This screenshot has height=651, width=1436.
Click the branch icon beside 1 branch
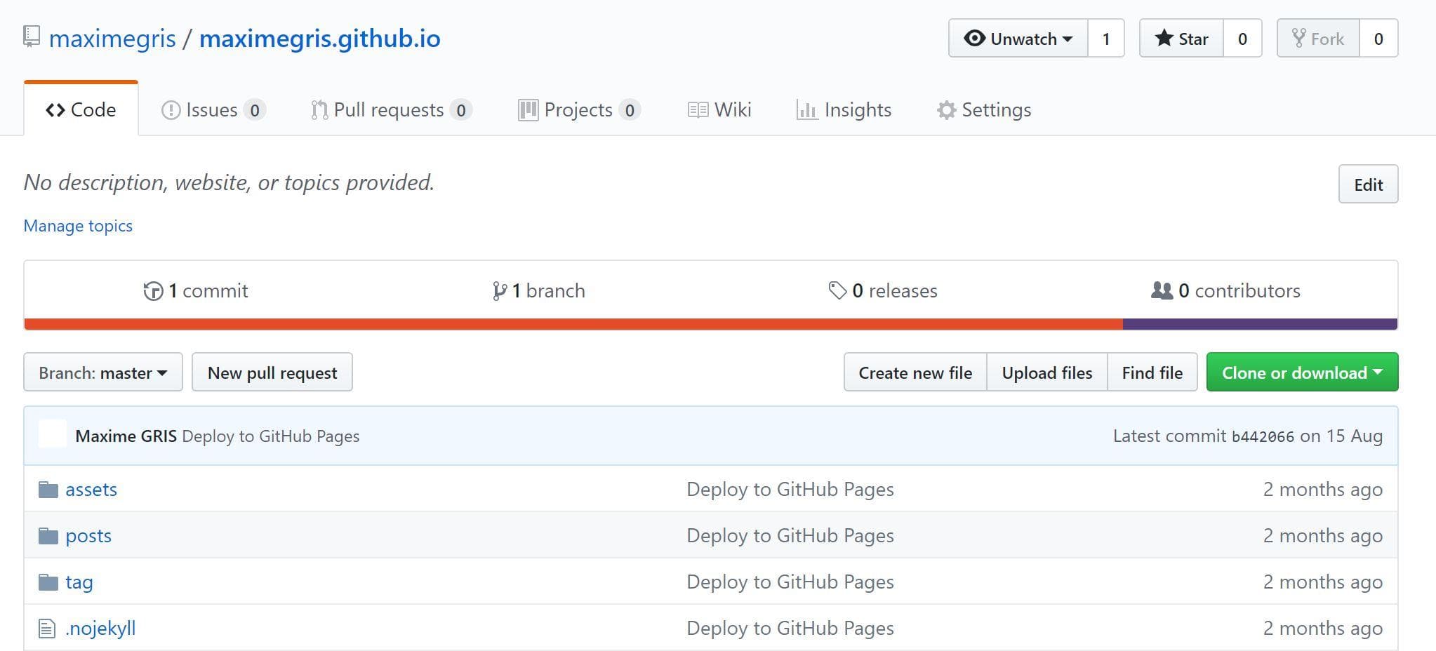[x=499, y=290]
